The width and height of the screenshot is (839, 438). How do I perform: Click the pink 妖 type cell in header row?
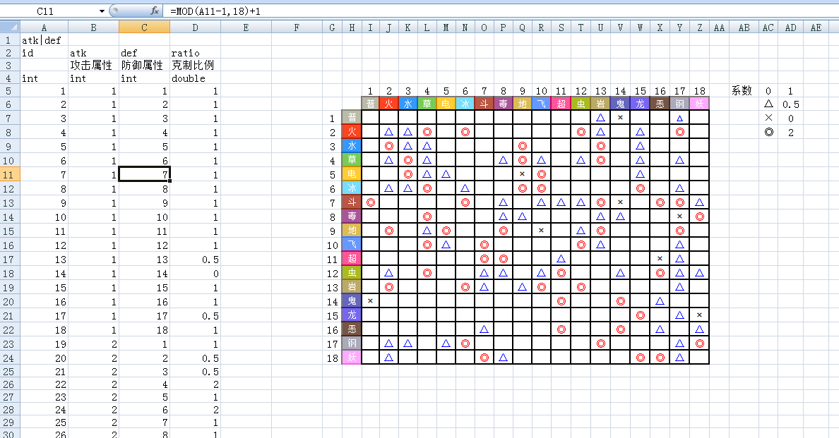699,104
